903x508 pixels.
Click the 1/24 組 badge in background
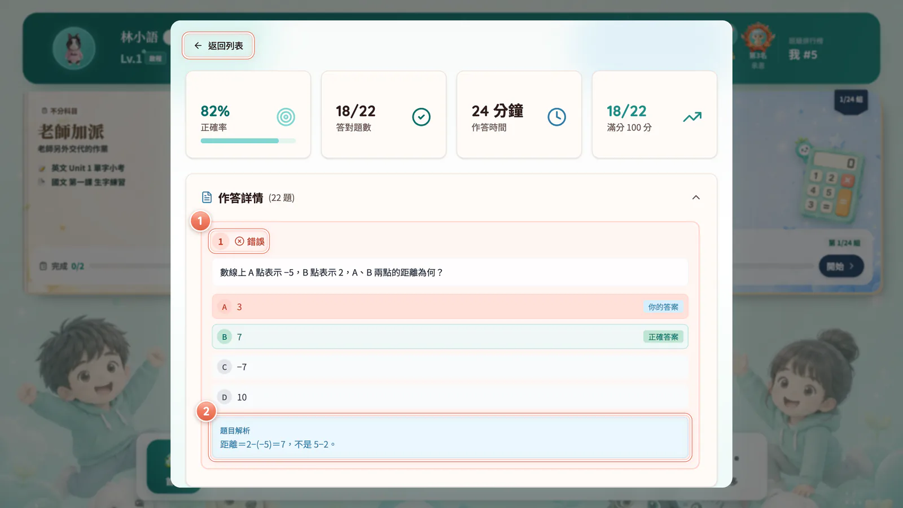[851, 100]
